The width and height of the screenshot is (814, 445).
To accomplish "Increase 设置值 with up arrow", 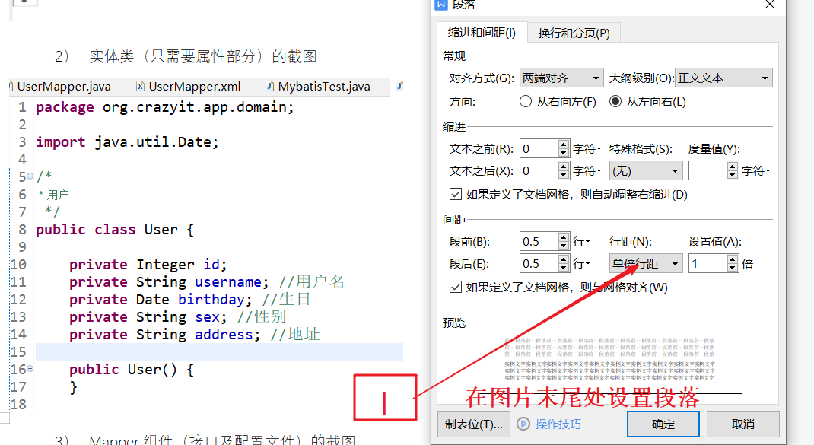I will click(733, 259).
